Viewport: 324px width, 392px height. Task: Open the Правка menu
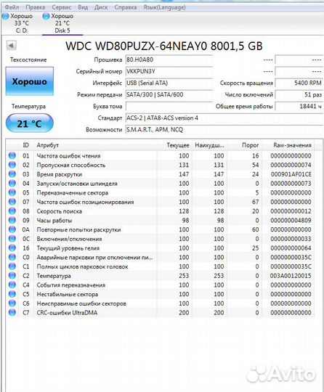[x=36, y=7]
